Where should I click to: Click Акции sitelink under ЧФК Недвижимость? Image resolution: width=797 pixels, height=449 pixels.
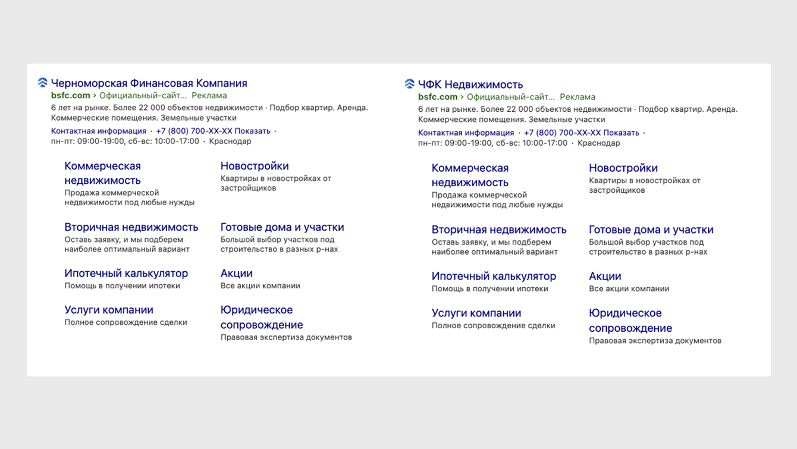(x=605, y=276)
